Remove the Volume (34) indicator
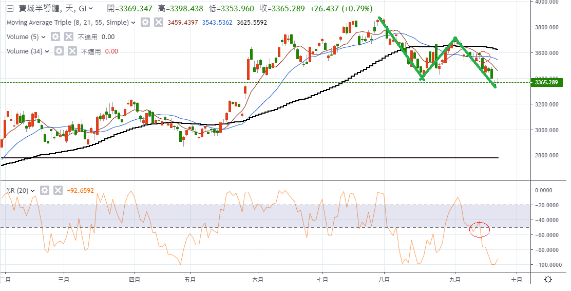The height and width of the screenshot is (291, 571). [72, 51]
